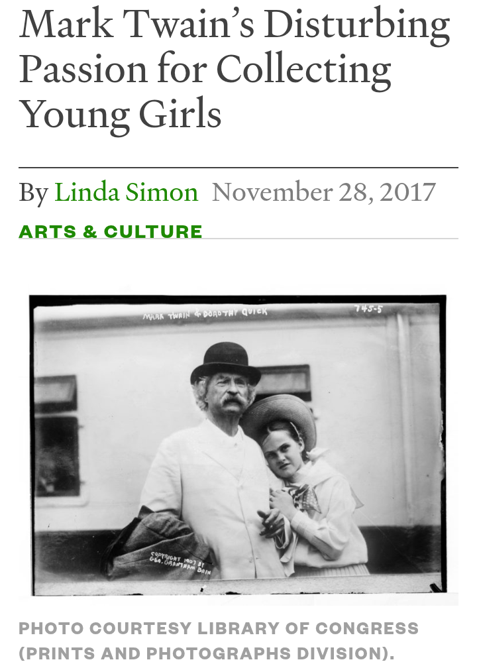Screen dimensions: 477x670
Task: Click the divider line below the headline
Action: click(238, 168)
